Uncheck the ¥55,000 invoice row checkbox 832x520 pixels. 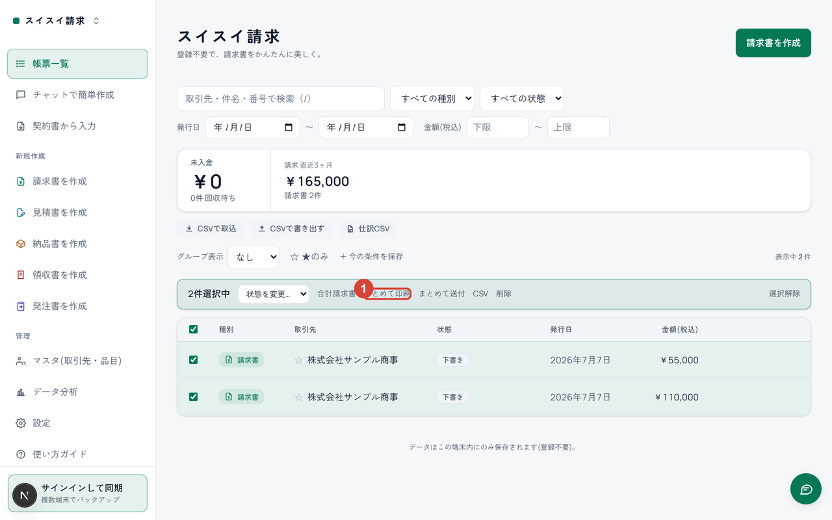pyautogui.click(x=193, y=360)
